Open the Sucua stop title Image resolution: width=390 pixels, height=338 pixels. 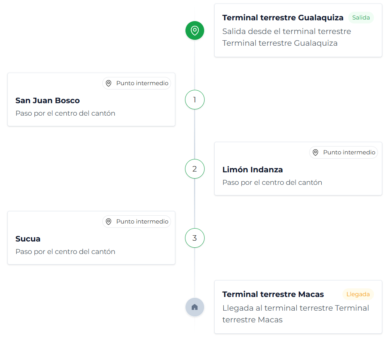[28, 239]
